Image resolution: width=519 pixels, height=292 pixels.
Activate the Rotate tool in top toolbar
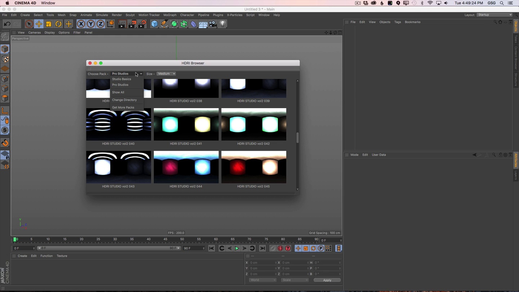point(58,24)
